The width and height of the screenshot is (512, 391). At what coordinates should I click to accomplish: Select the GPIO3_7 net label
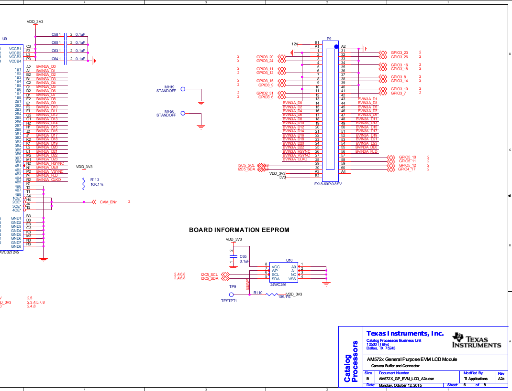coord(399,93)
